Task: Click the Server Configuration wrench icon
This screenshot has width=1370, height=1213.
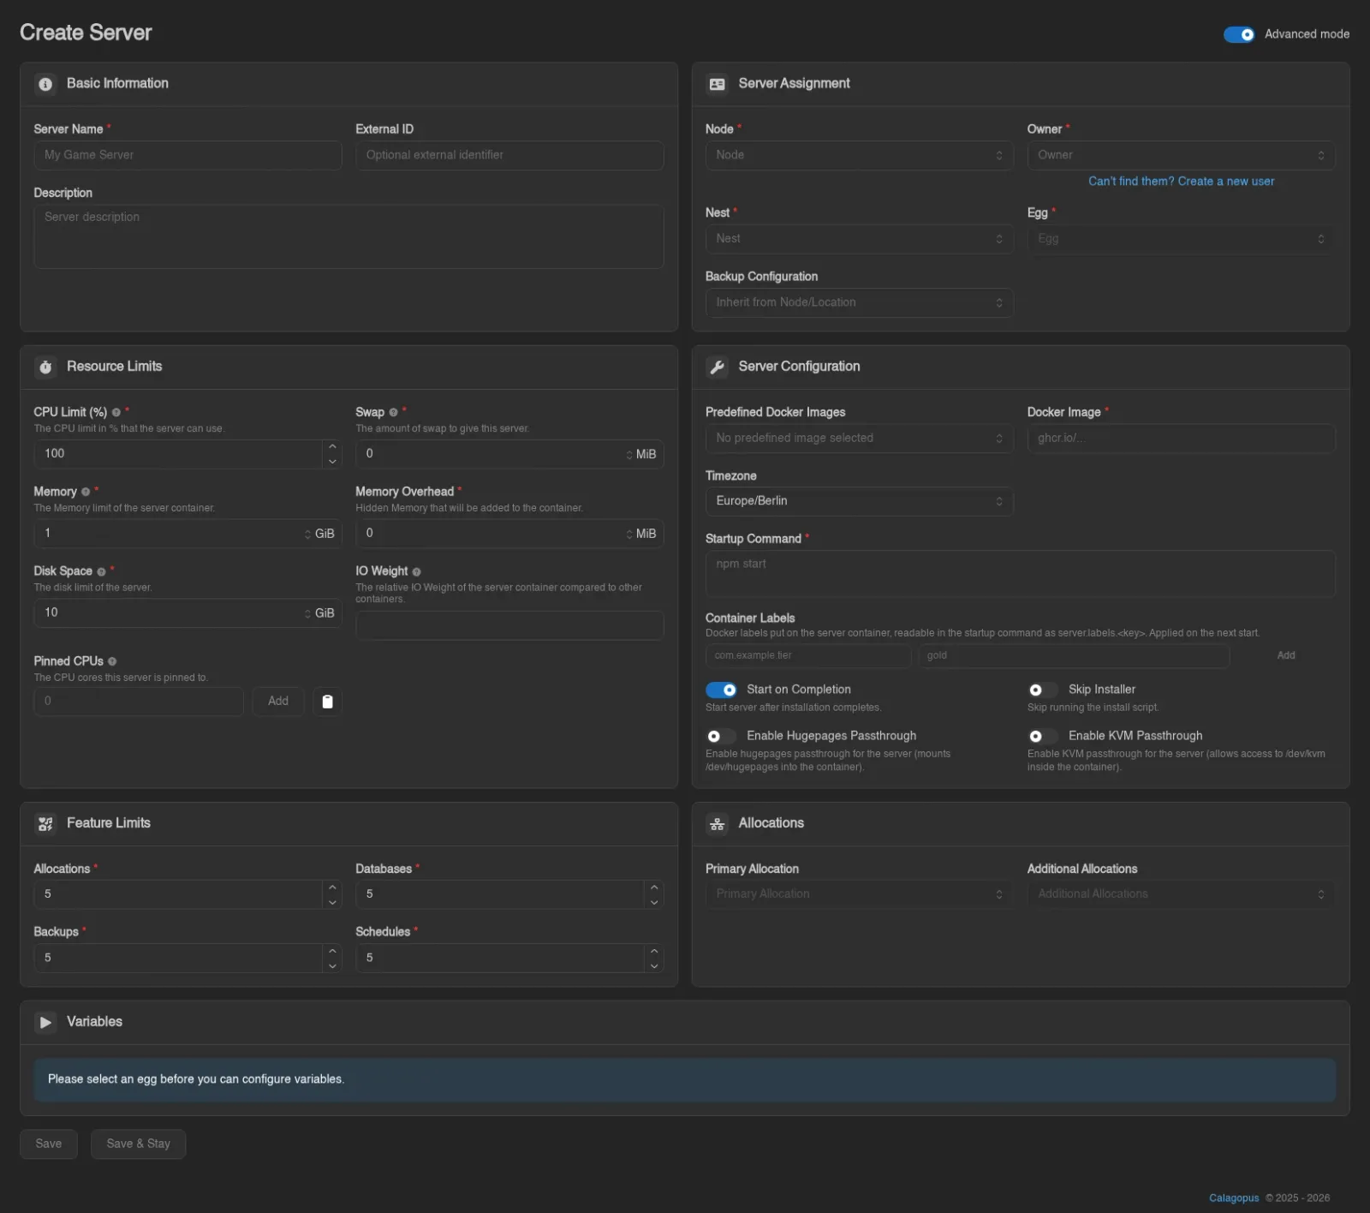Action: 717,367
